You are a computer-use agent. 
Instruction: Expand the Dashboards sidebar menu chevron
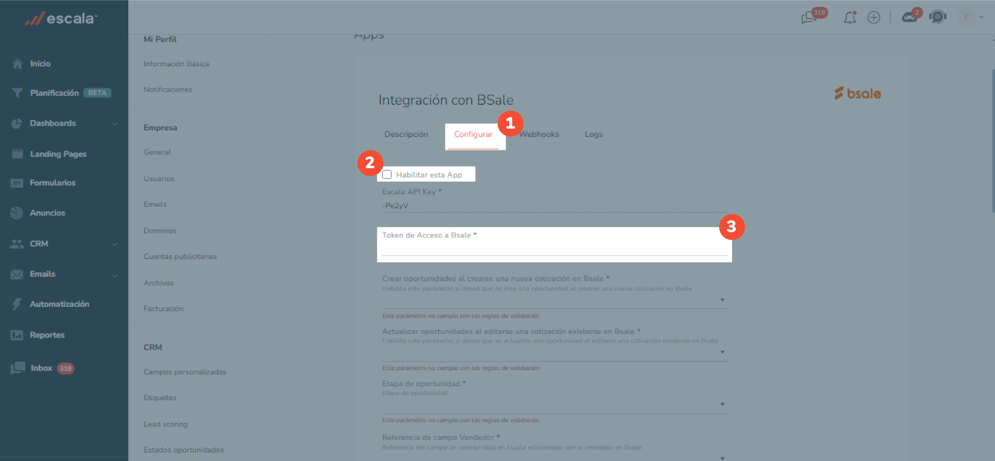115,124
